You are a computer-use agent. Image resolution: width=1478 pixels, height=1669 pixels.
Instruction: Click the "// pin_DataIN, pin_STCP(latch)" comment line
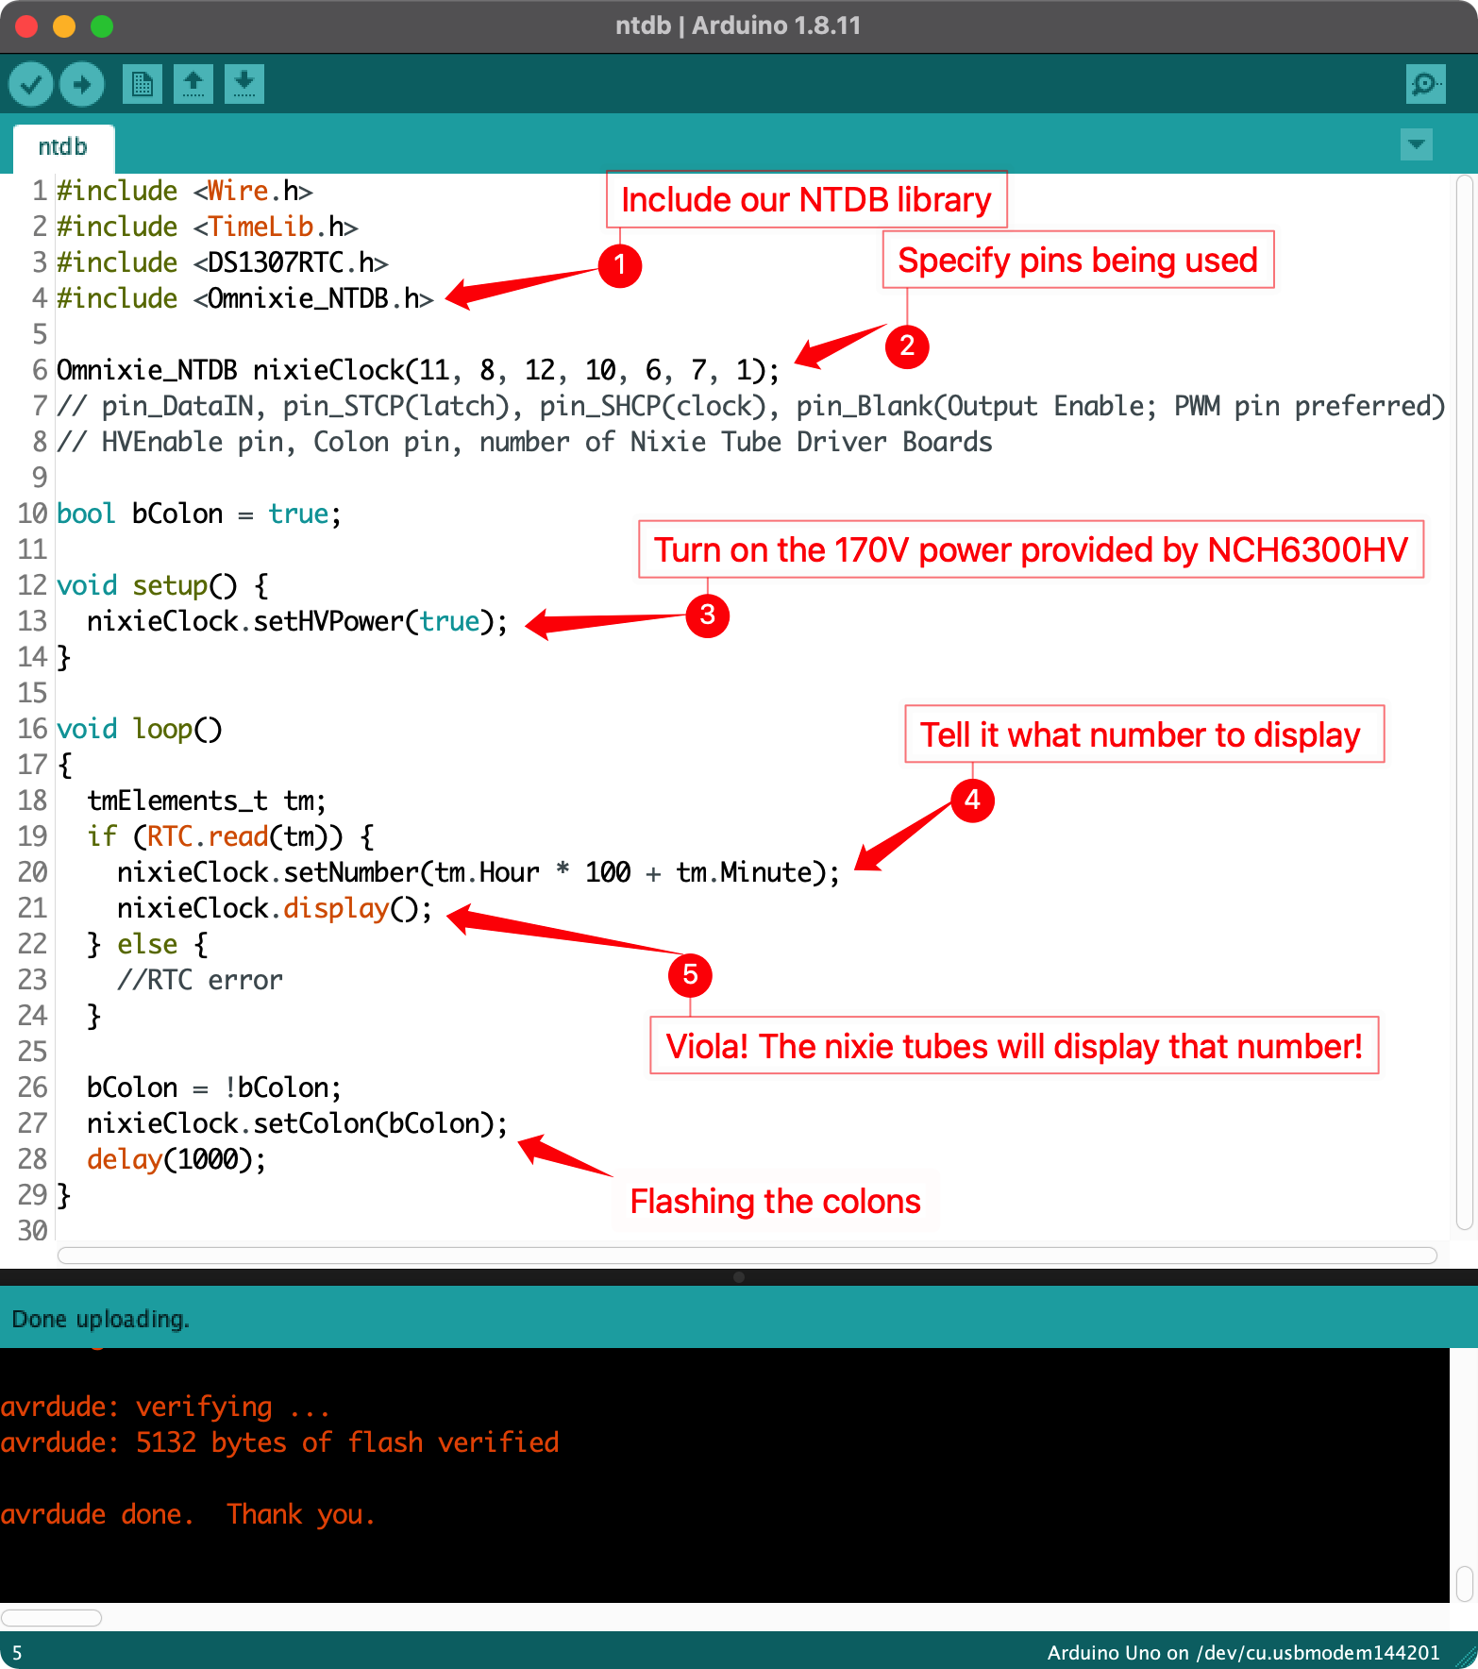[751, 406]
